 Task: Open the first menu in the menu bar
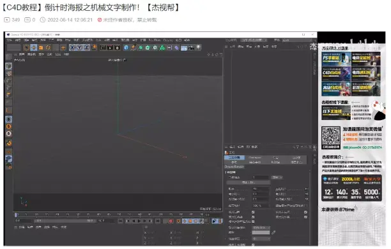coord(9,40)
